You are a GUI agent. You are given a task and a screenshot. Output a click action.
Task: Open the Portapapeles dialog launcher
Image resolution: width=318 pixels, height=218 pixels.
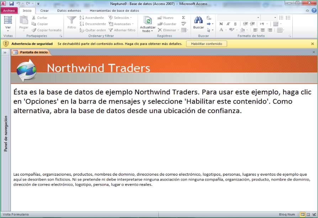pos(60,36)
